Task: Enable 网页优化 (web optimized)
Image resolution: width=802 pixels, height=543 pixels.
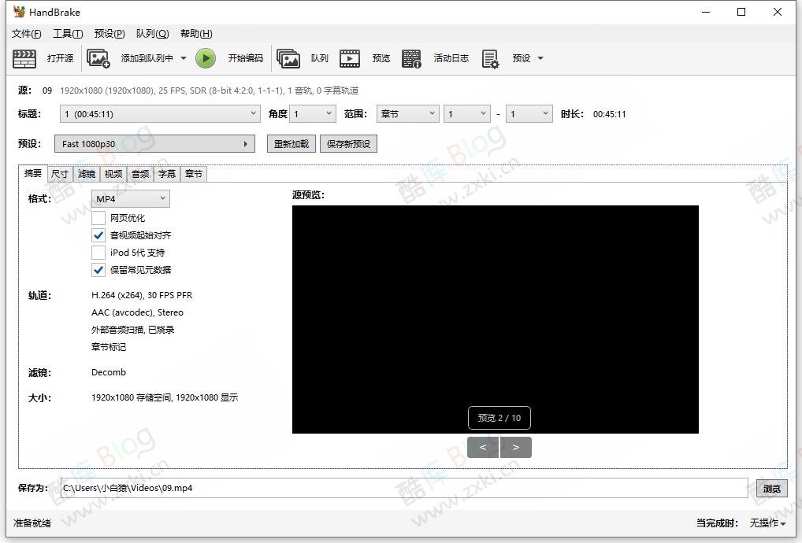Action: 98,218
